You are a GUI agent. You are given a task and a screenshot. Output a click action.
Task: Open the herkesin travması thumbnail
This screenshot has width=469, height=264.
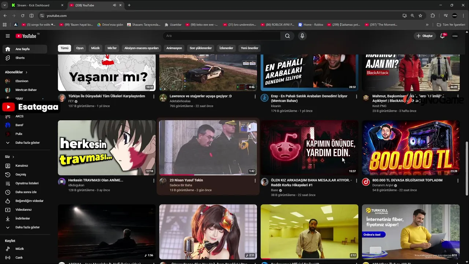pyautogui.click(x=107, y=148)
